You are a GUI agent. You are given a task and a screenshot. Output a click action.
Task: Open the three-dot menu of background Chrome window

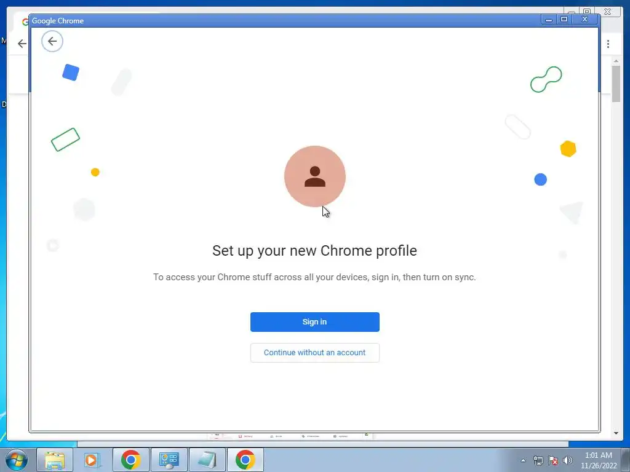608,44
